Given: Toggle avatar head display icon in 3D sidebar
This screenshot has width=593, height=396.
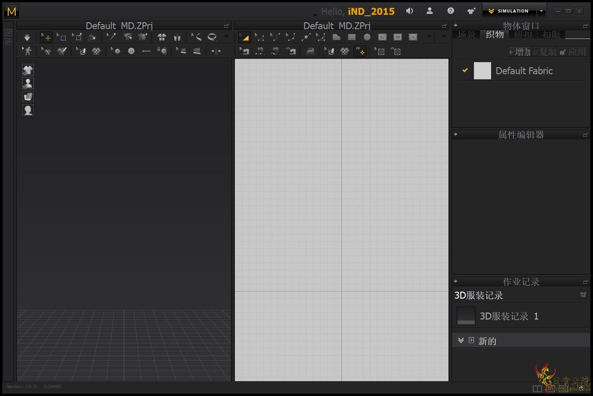Looking at the screenshot, I should (28, 110).
